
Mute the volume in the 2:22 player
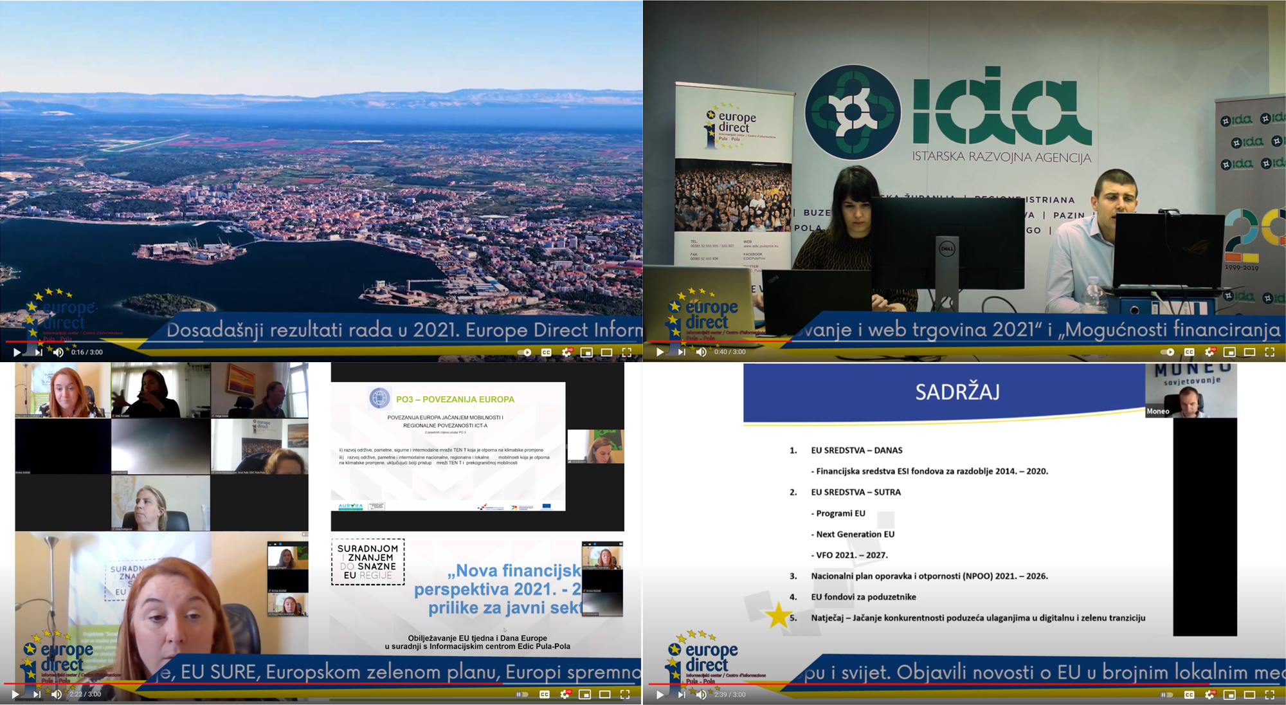(57, 694)
